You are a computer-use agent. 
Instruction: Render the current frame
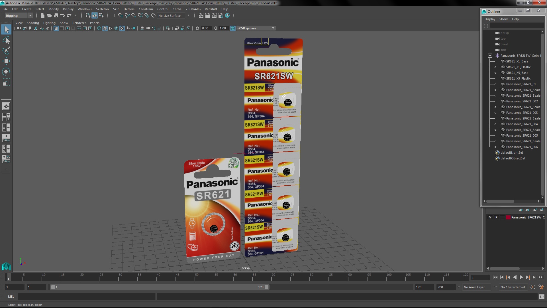[x=208, y=16]
